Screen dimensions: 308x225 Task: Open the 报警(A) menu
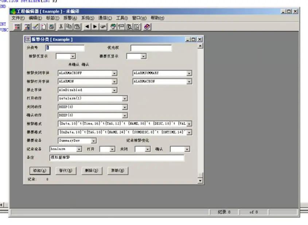click(70, 18)
